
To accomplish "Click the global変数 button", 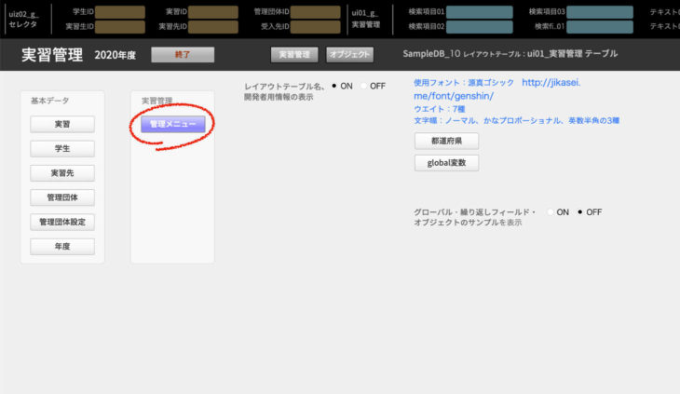I will (446, 163).
